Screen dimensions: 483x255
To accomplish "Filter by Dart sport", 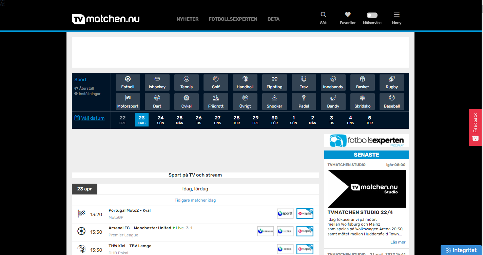I will (x=157, y=102).
